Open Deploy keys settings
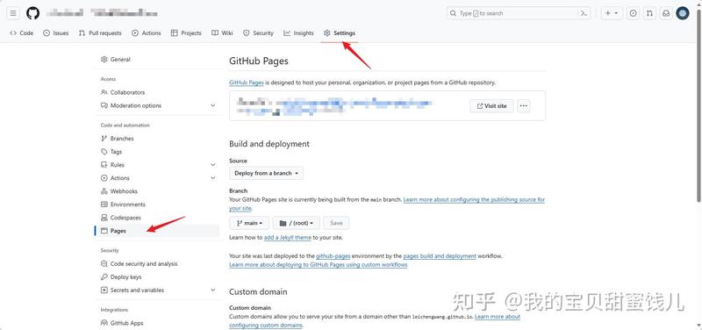The width and height of the screenshot is (702, 330). (x=121, y=277)
